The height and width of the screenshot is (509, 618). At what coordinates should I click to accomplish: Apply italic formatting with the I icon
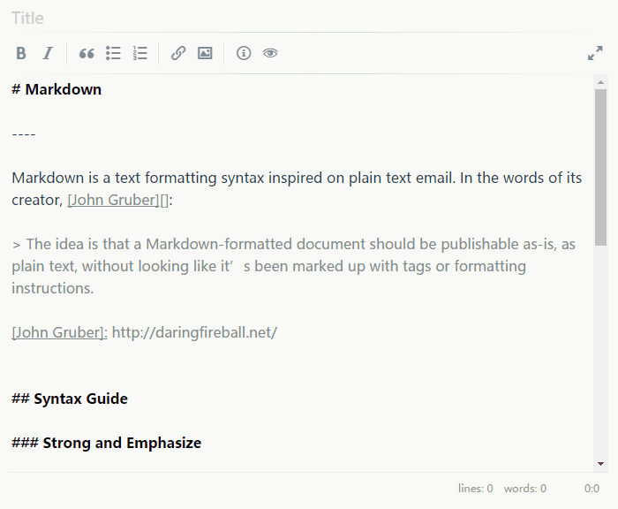(48, 54)
